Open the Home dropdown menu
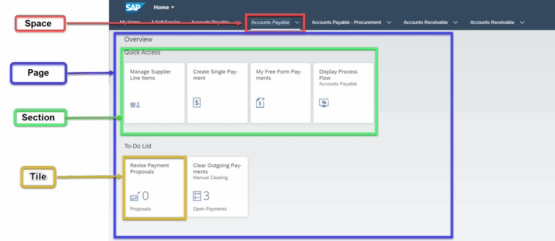Image resolution: width=555 pixels, height=241 pixels. (164, 8)
